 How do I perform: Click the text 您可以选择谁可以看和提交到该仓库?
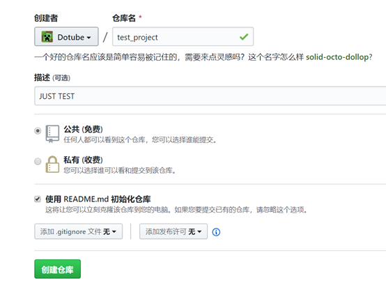point(118,171)
